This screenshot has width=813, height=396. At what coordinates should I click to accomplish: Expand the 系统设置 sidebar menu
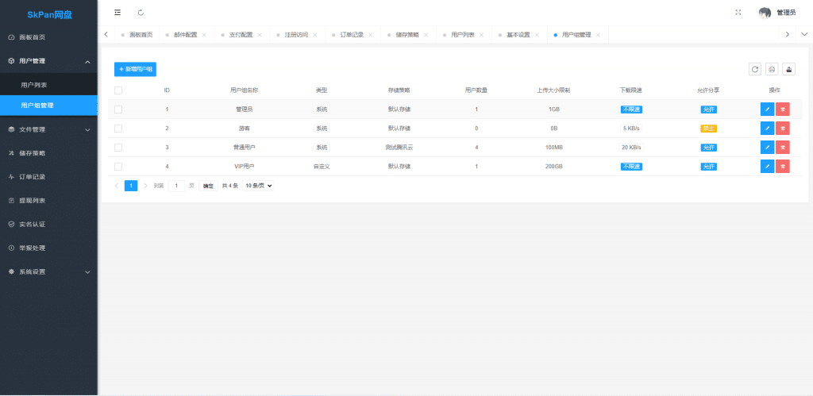pos(48,271)
